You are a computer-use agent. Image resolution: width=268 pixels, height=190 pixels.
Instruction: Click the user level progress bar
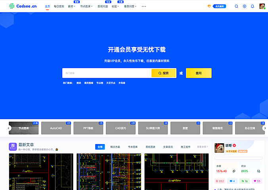pyautogui.click(x=238, y=158)
